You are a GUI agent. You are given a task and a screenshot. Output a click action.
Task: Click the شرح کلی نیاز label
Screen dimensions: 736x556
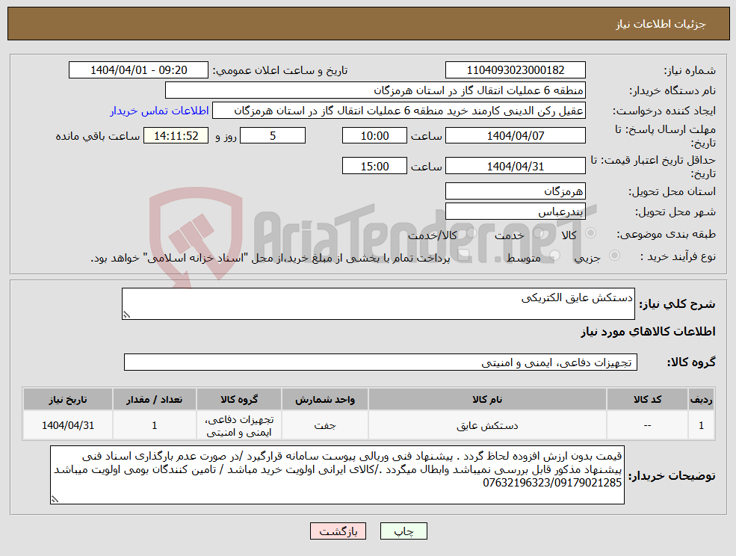pyautogui.click(x=677, y=304)
